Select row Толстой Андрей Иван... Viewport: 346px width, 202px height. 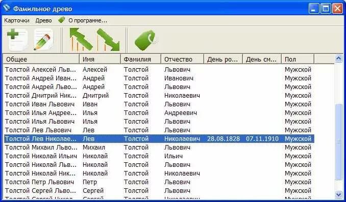coord(159,78)
